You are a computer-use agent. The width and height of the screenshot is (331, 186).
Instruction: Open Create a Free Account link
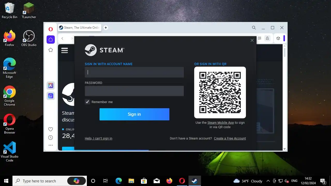point(230,138)
